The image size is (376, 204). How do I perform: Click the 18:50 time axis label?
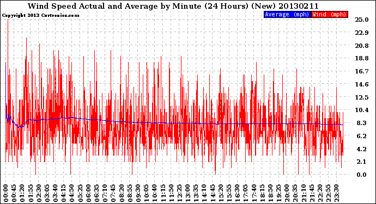270,193
